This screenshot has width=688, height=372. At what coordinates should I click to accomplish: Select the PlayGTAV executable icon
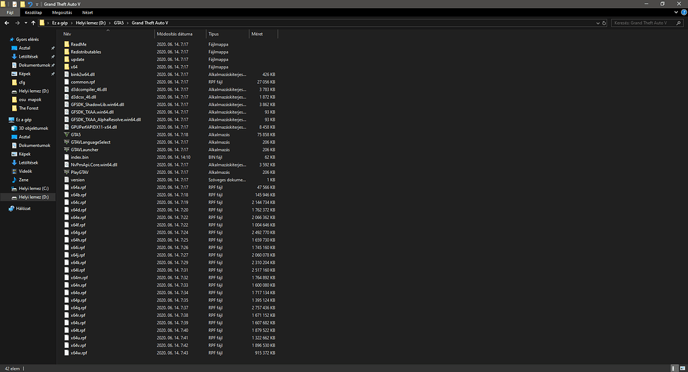[67, 172]
